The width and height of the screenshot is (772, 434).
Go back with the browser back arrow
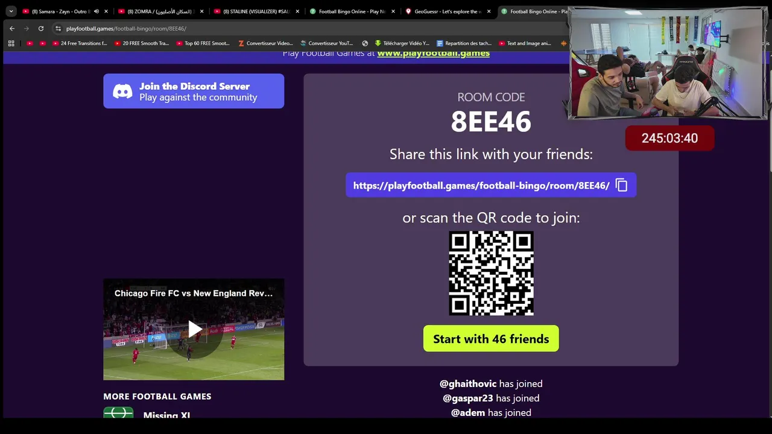click(11, 28)
